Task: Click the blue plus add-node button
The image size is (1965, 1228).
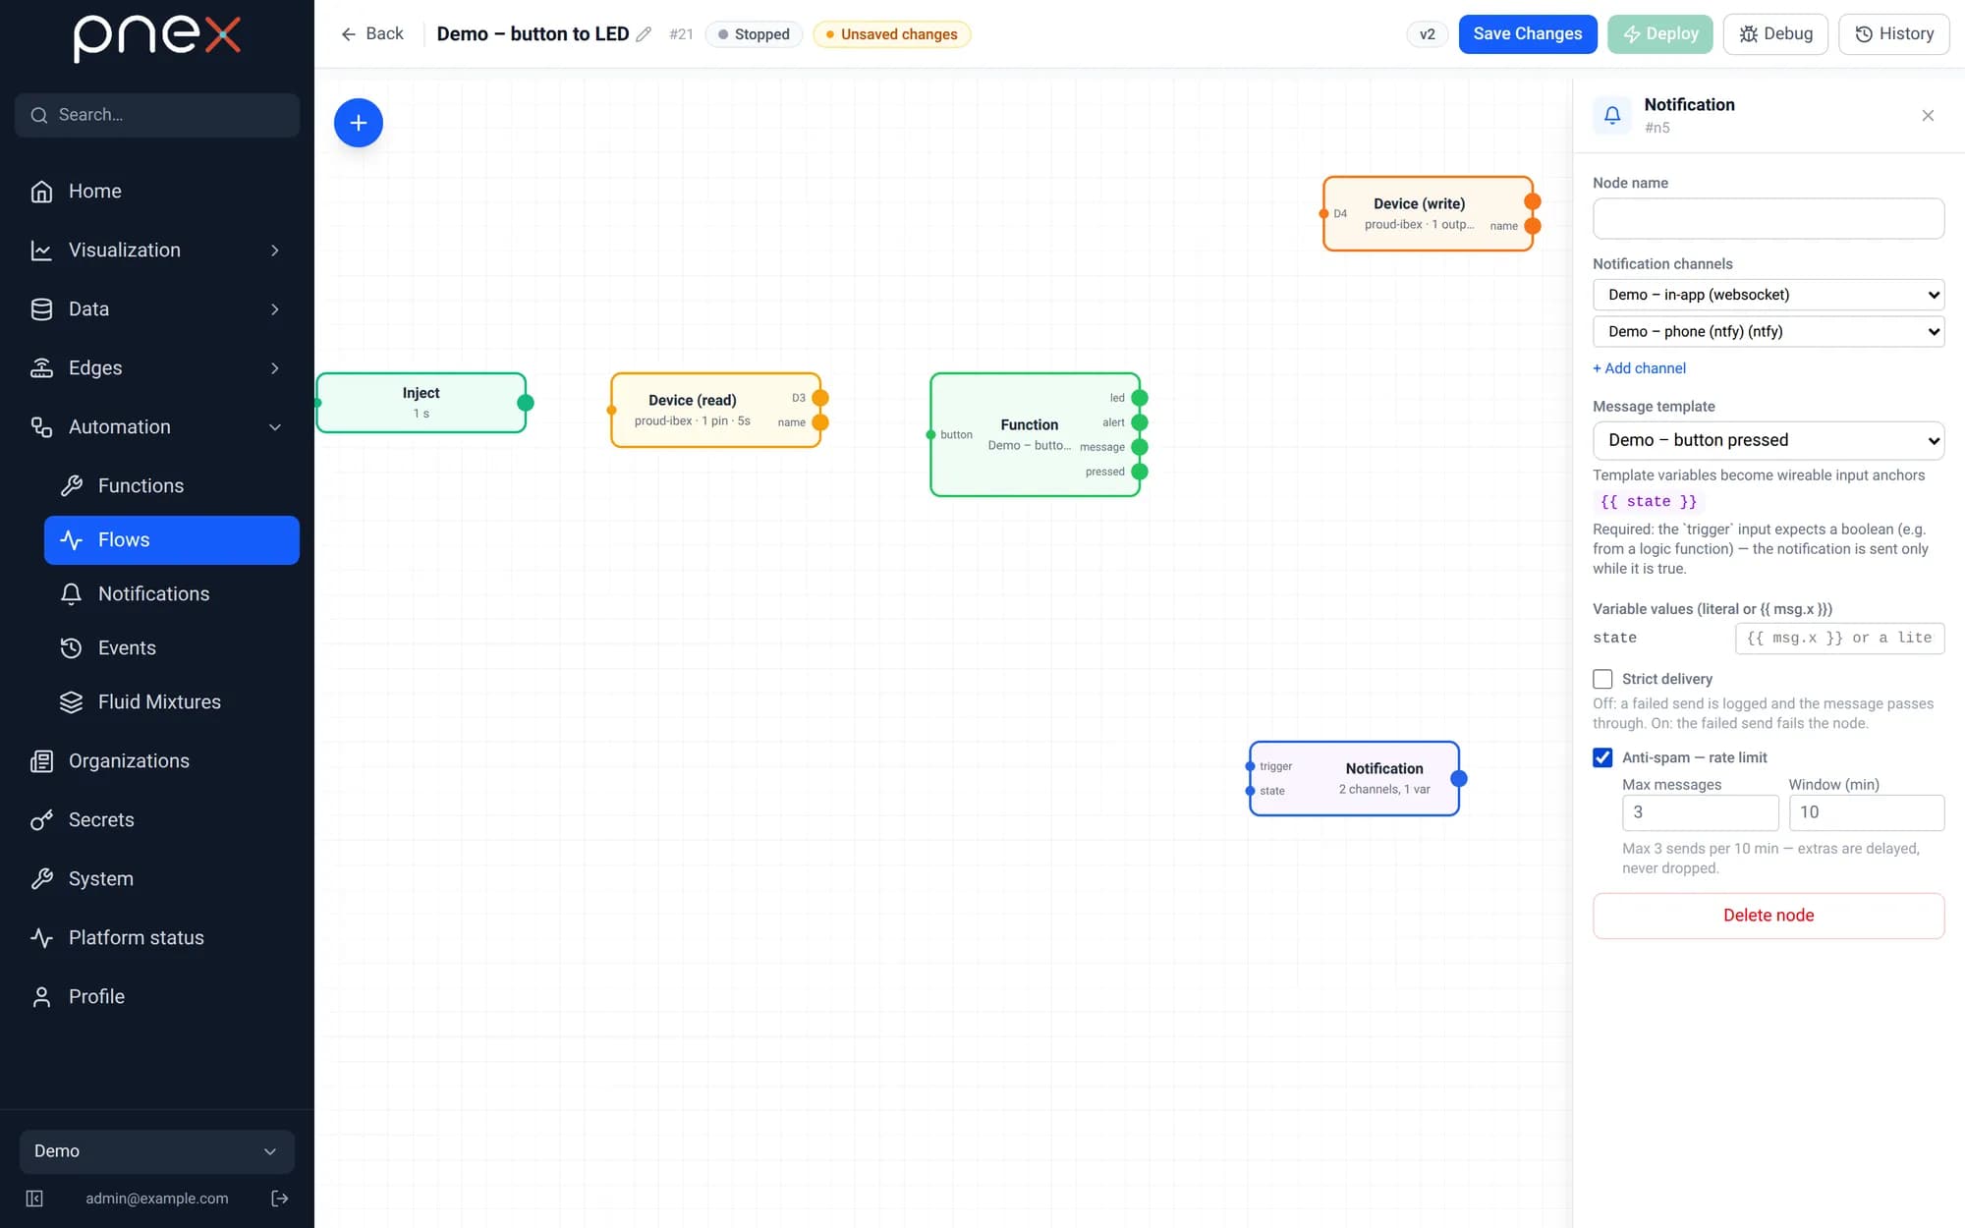Action: click(x=359, y=123)
